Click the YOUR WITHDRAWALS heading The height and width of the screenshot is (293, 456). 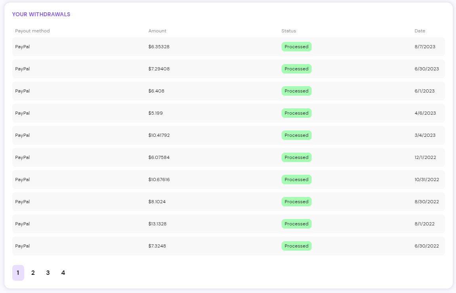[41, 14]
